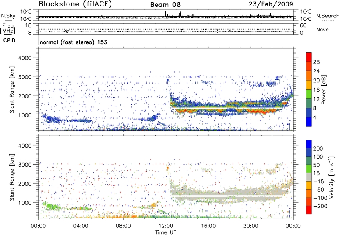Click the "Beam 08" label
339x235 pixels.
tap(165, 5)
